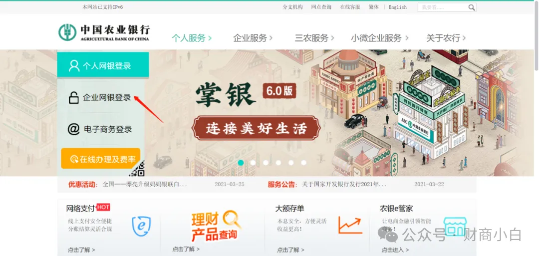The width and height of the screenshot is (539, 256).
Task: Click the @ icon for 电子商务登录
Action: tap(73, 129)
